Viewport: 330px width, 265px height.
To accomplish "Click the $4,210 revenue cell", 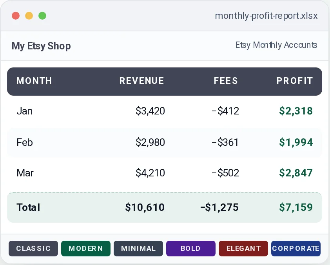I will (x=150, y=173).
